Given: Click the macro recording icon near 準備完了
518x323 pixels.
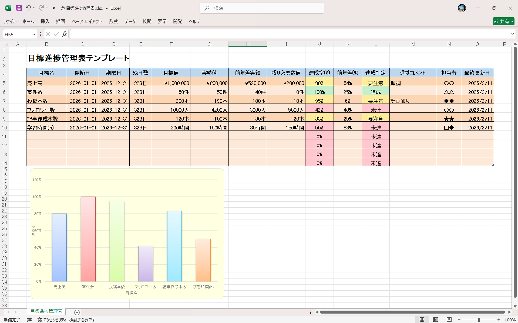Looking at the screenshot, I should 29,320.
